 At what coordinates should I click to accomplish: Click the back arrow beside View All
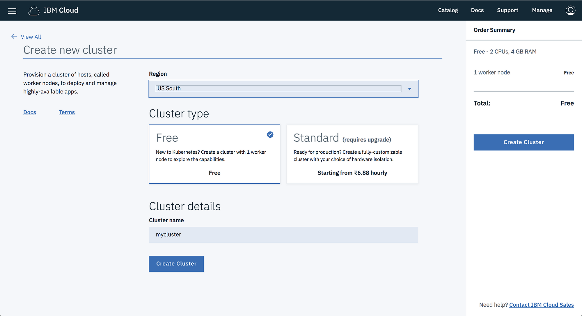[14, 36]
